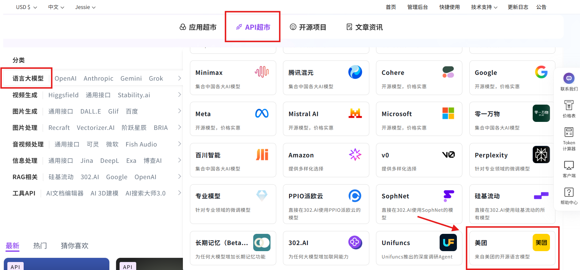Open the 帮助中心 help icon
Image resolution: width=580 pixels, height=270 pixels.
pos(569,192)
